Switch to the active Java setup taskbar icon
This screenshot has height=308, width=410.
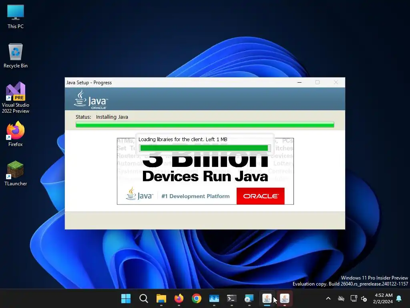267,298
